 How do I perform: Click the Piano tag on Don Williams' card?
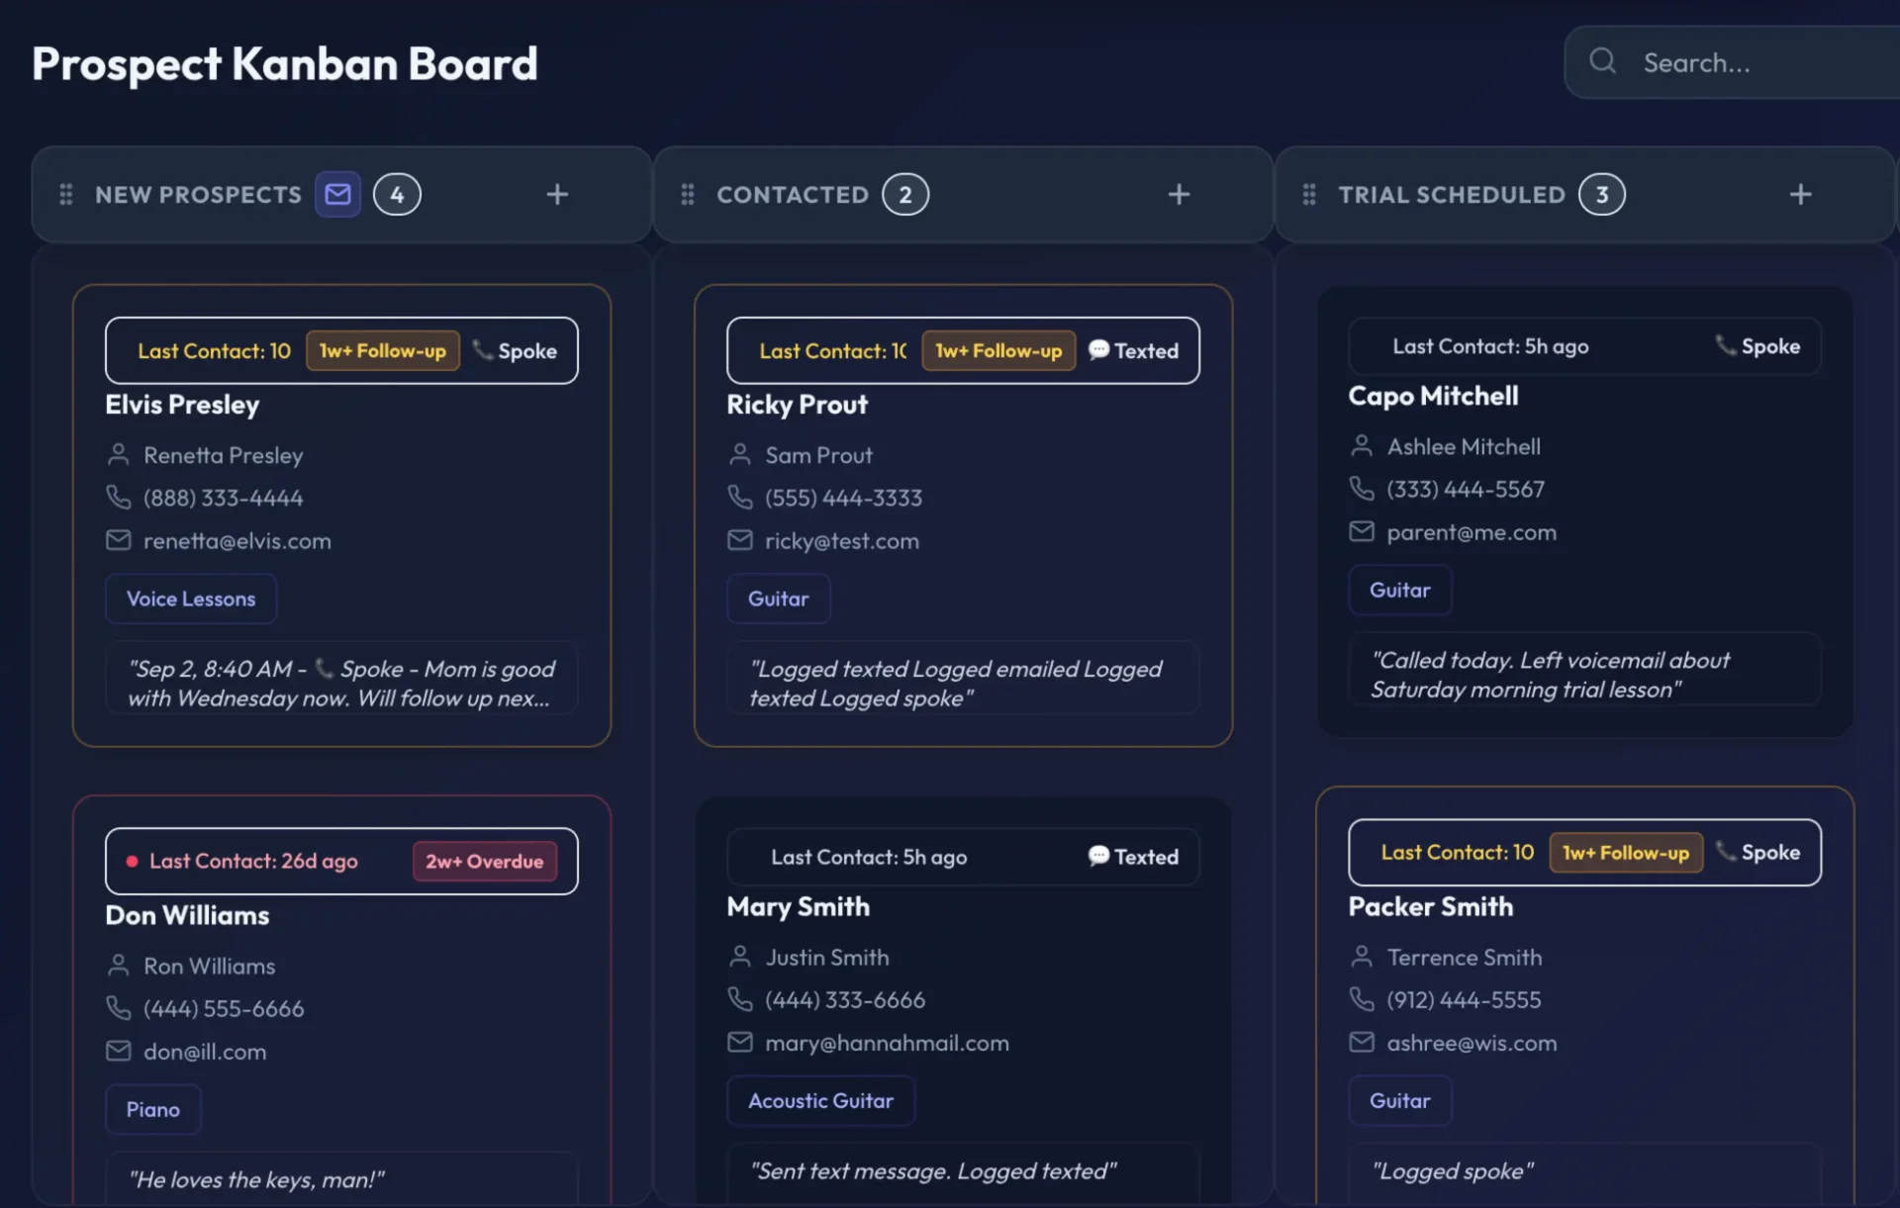coord(153,1109)
